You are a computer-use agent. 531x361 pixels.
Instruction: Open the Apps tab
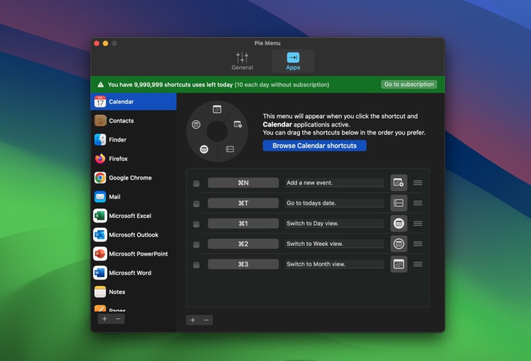pos(293,60)
